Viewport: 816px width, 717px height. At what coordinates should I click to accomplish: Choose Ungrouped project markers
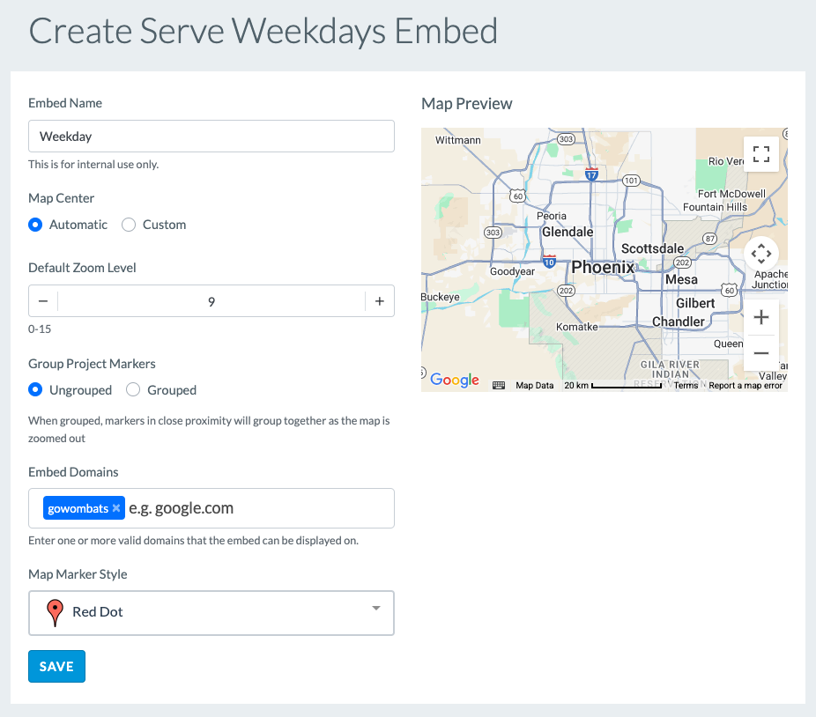tap(35, 389)
